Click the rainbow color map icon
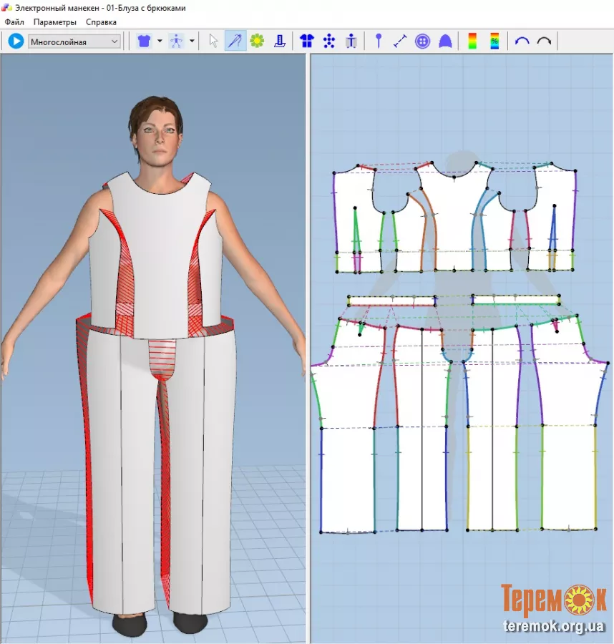614x644 pixels. point(472,42)
